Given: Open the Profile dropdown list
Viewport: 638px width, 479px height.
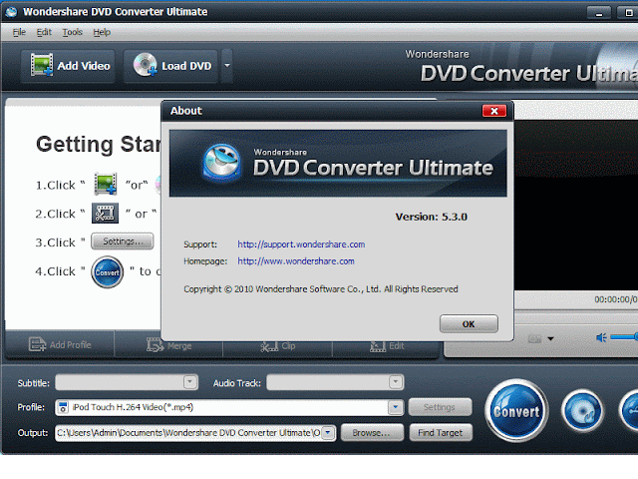Looking at the screenshot, I should [395, 407].
